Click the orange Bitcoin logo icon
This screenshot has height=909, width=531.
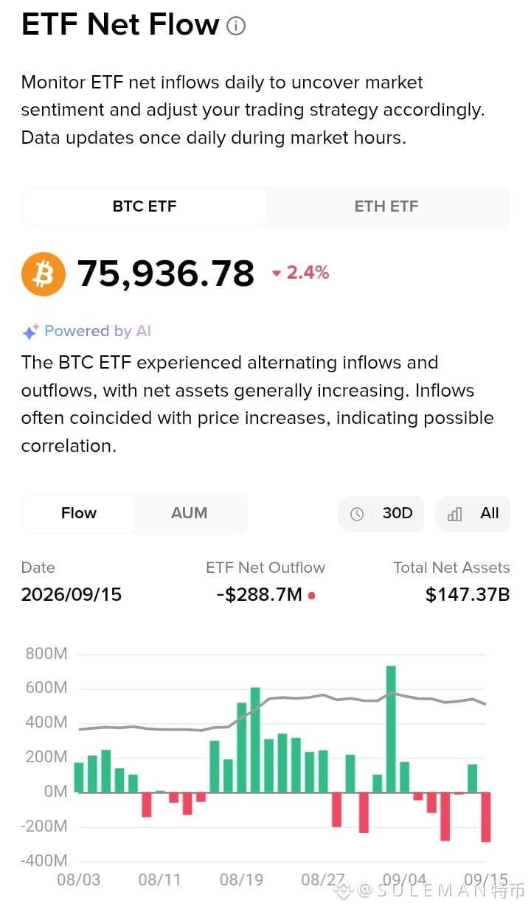click(43, 274)
